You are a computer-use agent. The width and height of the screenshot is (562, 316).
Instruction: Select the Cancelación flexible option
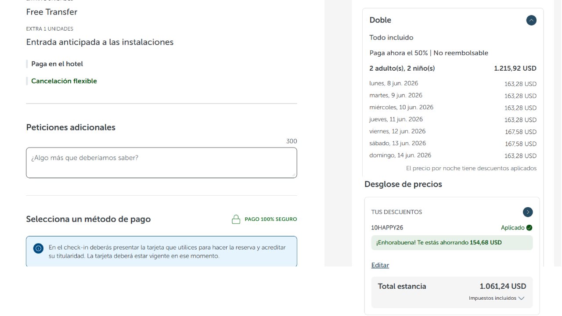click(x=64, y=81)
